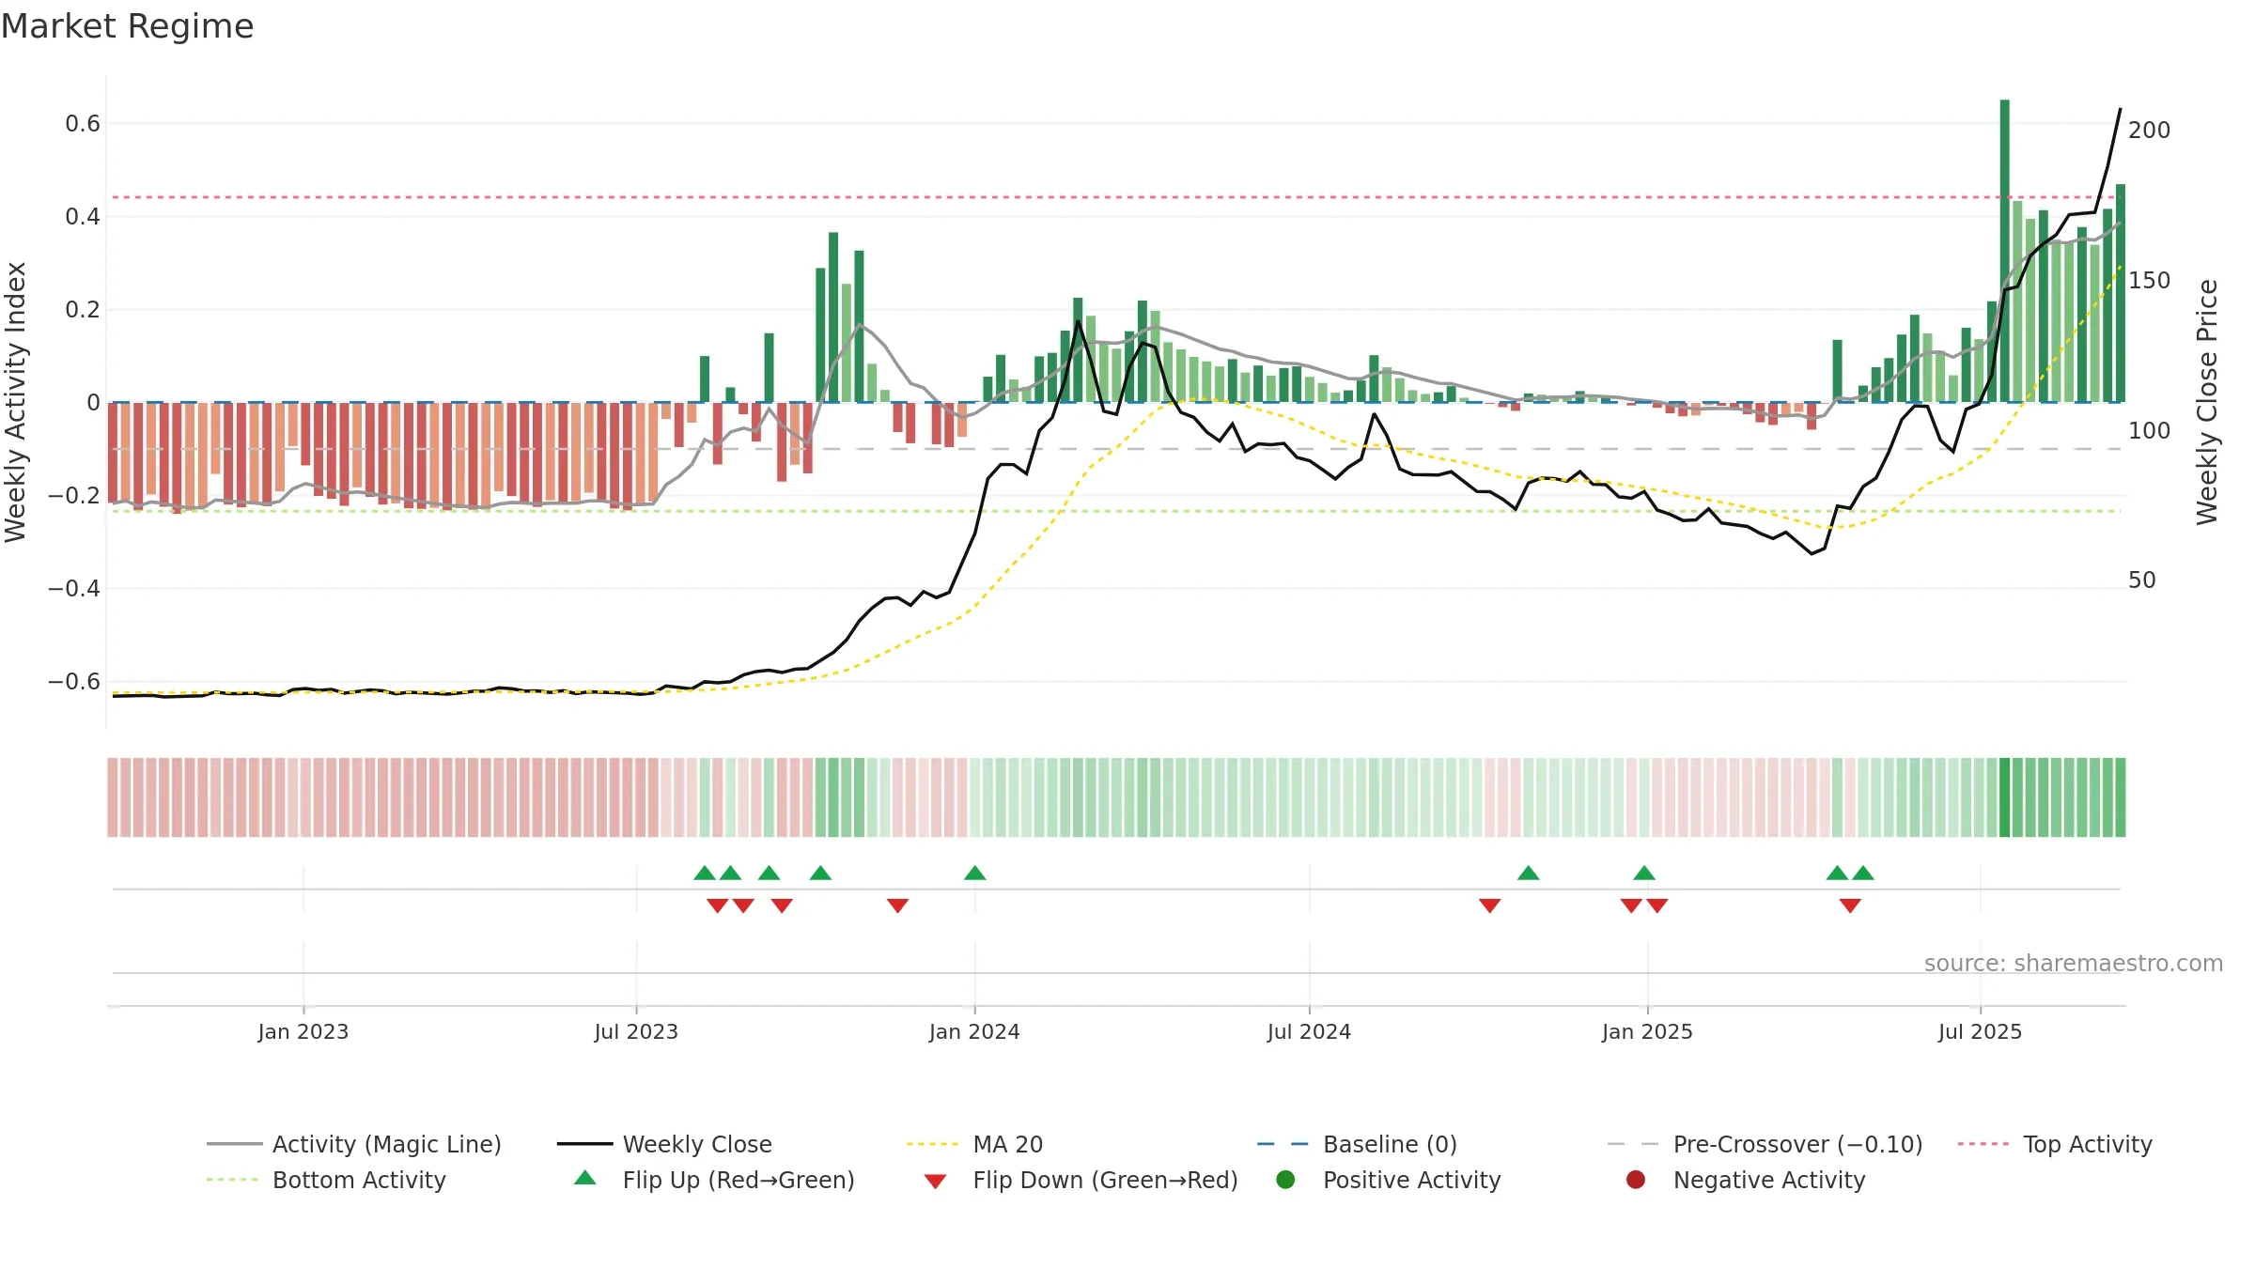
Task: Click the Weekly Activity Index axis title
Action: (x=16, y=402)
